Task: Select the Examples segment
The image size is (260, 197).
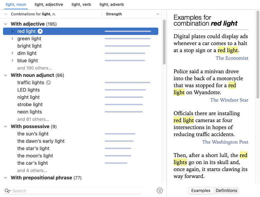Action: click(x=201, y=191)
